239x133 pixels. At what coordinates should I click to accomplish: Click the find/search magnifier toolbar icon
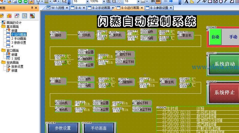(65, 1)
